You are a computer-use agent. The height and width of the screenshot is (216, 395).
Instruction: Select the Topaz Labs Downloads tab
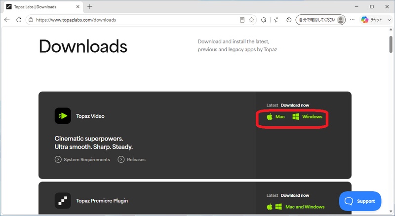tap(43, 7)
